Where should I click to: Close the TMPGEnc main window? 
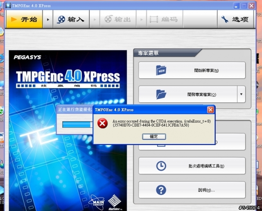coord(251,6)
